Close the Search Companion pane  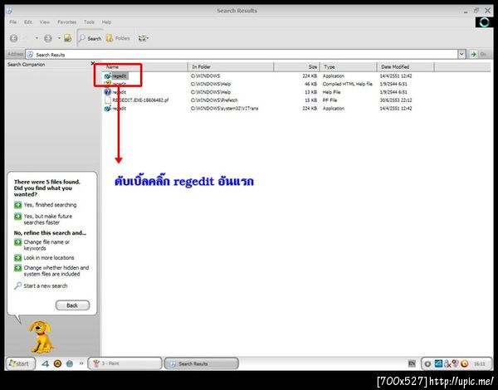93,64
